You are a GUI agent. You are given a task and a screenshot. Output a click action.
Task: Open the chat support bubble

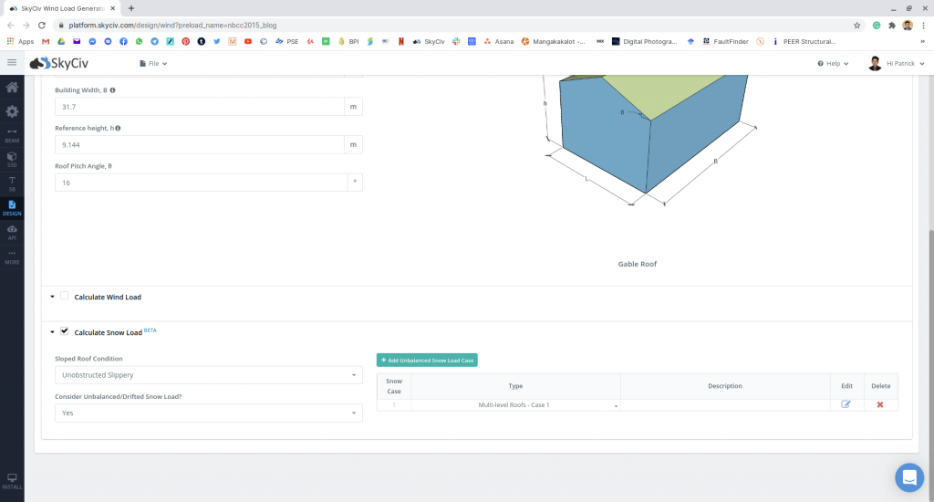tap(908, 477)
